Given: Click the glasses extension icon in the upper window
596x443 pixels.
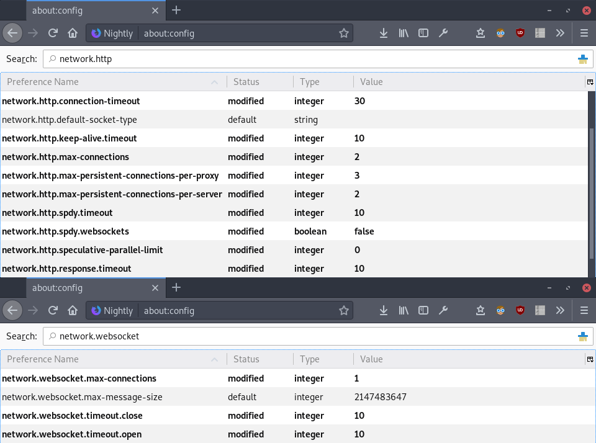Looking at the screenshot, I should (x=500, y=33).
